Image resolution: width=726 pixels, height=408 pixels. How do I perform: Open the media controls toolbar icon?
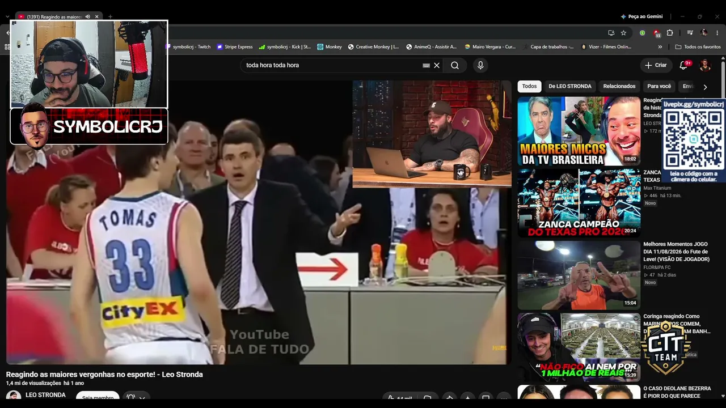click(x=690, y=33)
